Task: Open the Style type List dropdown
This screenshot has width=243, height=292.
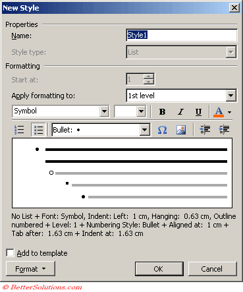Action: pyautogui.click(x=231, y=52)
